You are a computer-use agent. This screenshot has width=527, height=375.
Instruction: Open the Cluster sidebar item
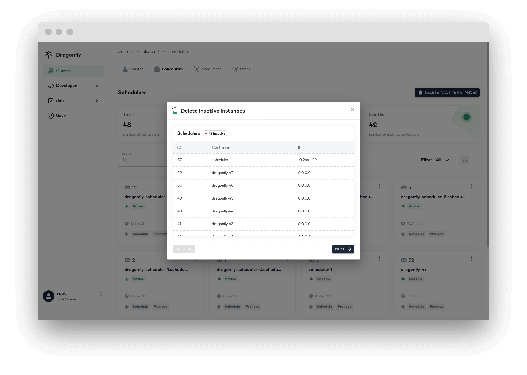coord(74,71)
